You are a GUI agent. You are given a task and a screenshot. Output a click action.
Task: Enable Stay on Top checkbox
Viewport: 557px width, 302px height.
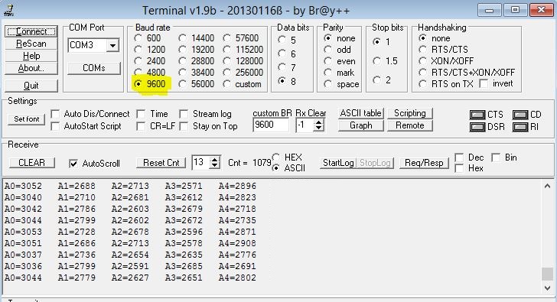pos(184,126)
